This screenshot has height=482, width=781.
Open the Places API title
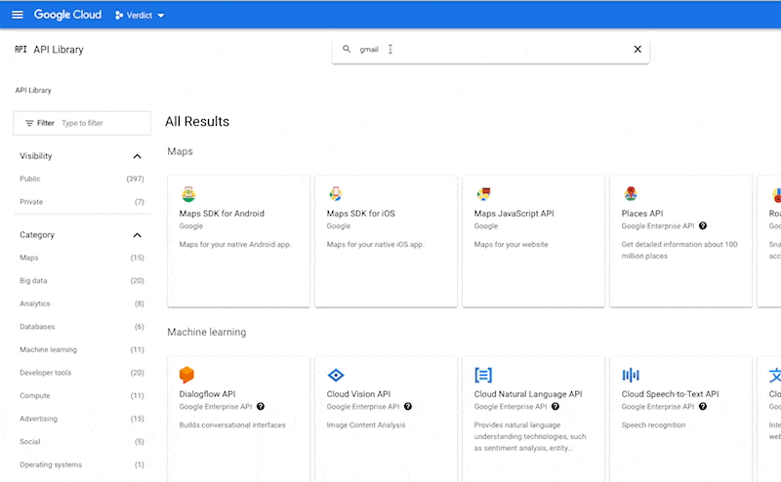tap(642, 213)
